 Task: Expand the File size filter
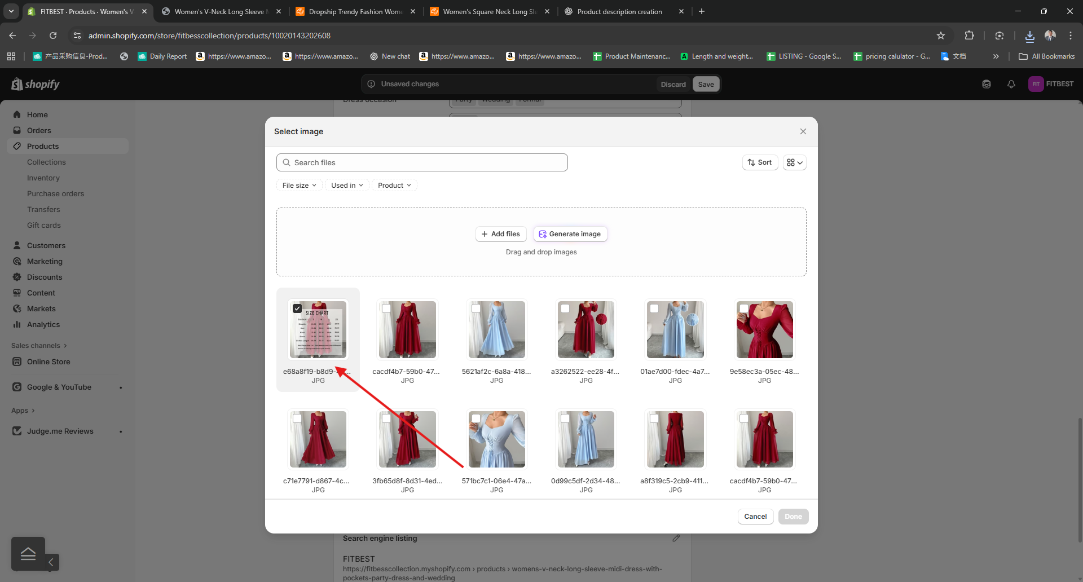pos(299,186)
